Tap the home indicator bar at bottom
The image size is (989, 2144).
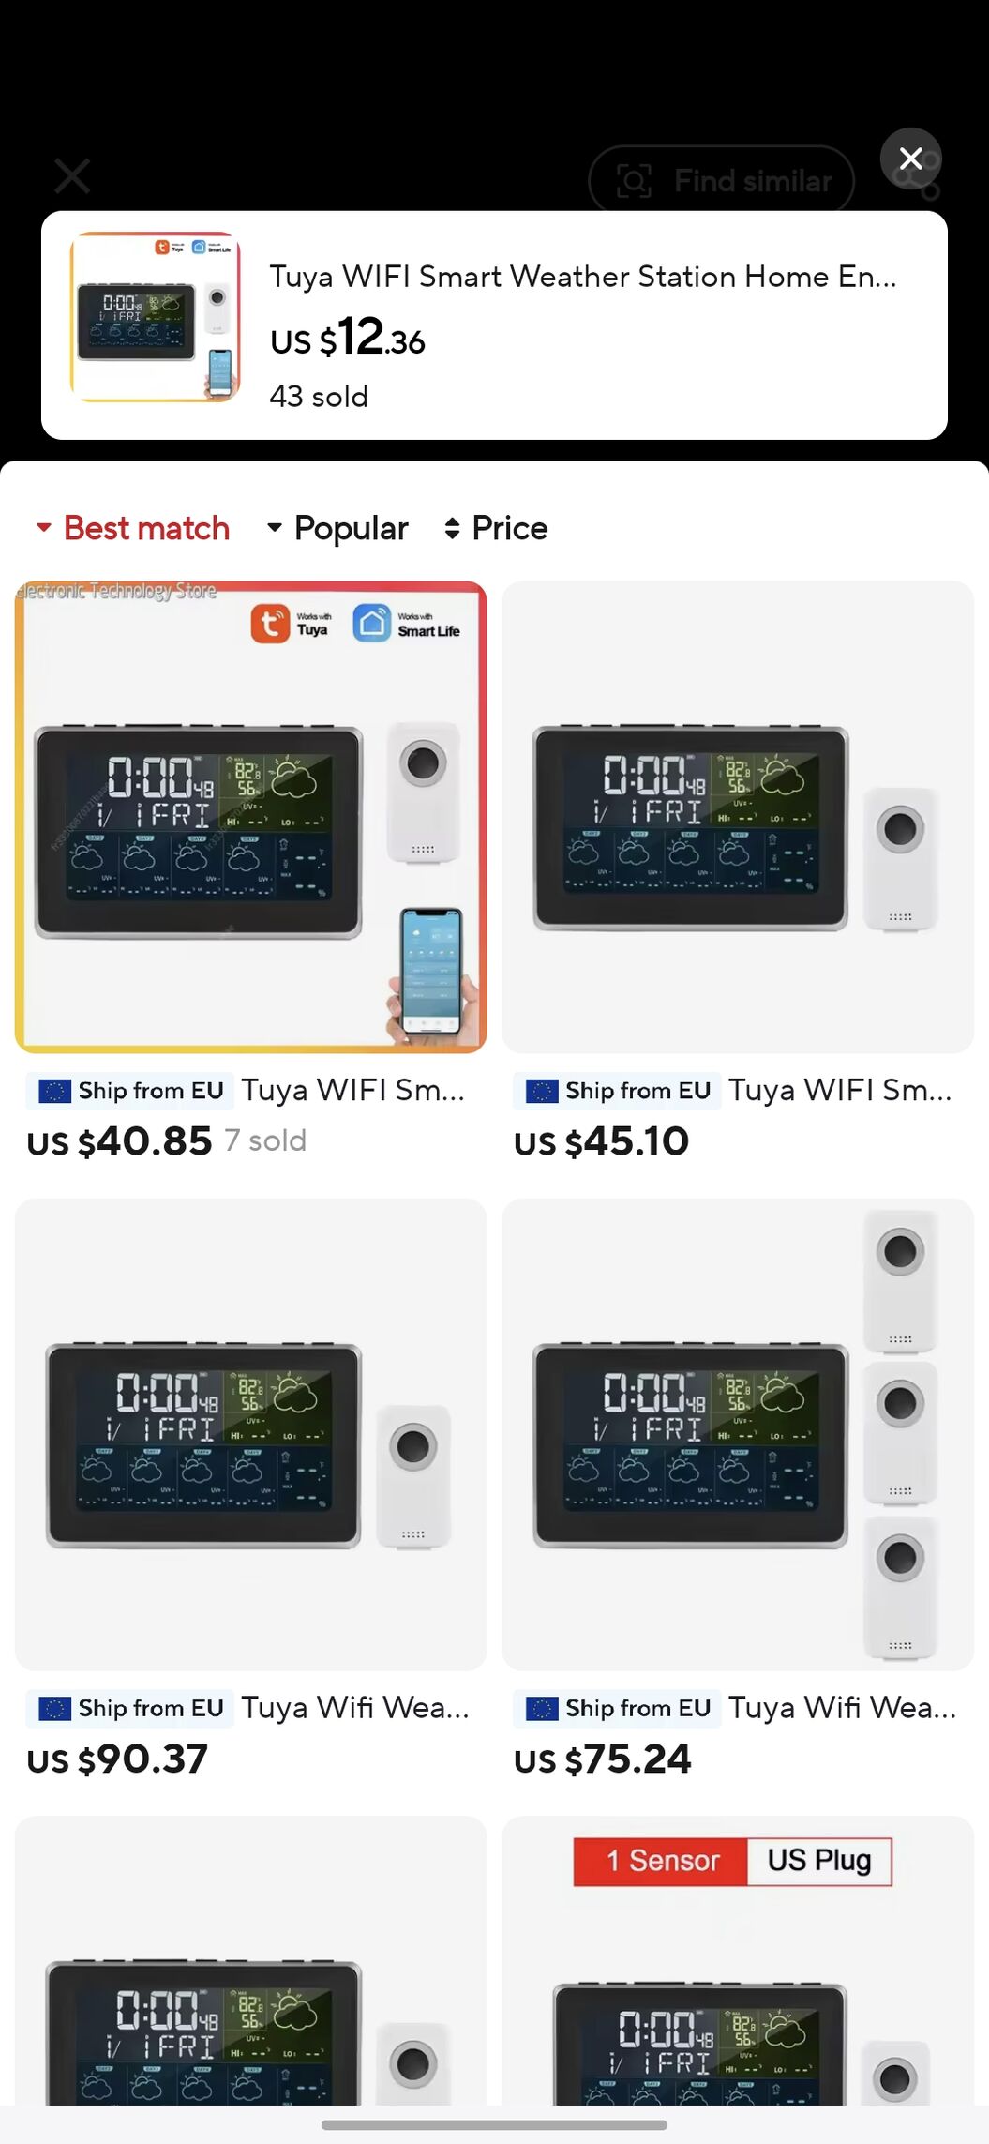(494, 2125)
